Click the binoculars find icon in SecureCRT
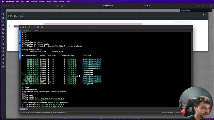The image size is (214, 120). tap(42, 27)
